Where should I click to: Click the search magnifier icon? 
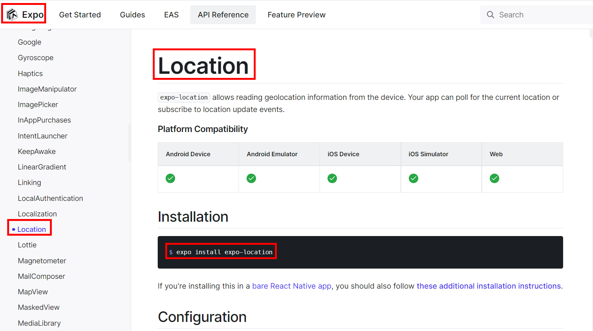pos(491,15)
